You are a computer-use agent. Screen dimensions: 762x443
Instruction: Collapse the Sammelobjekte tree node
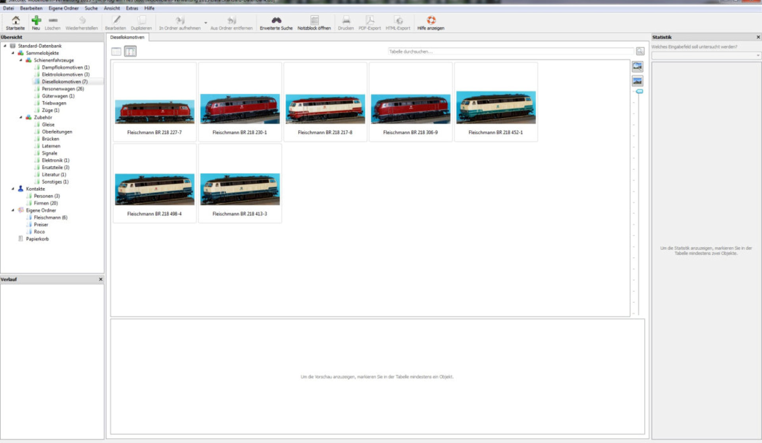click(x=13, y=53)
